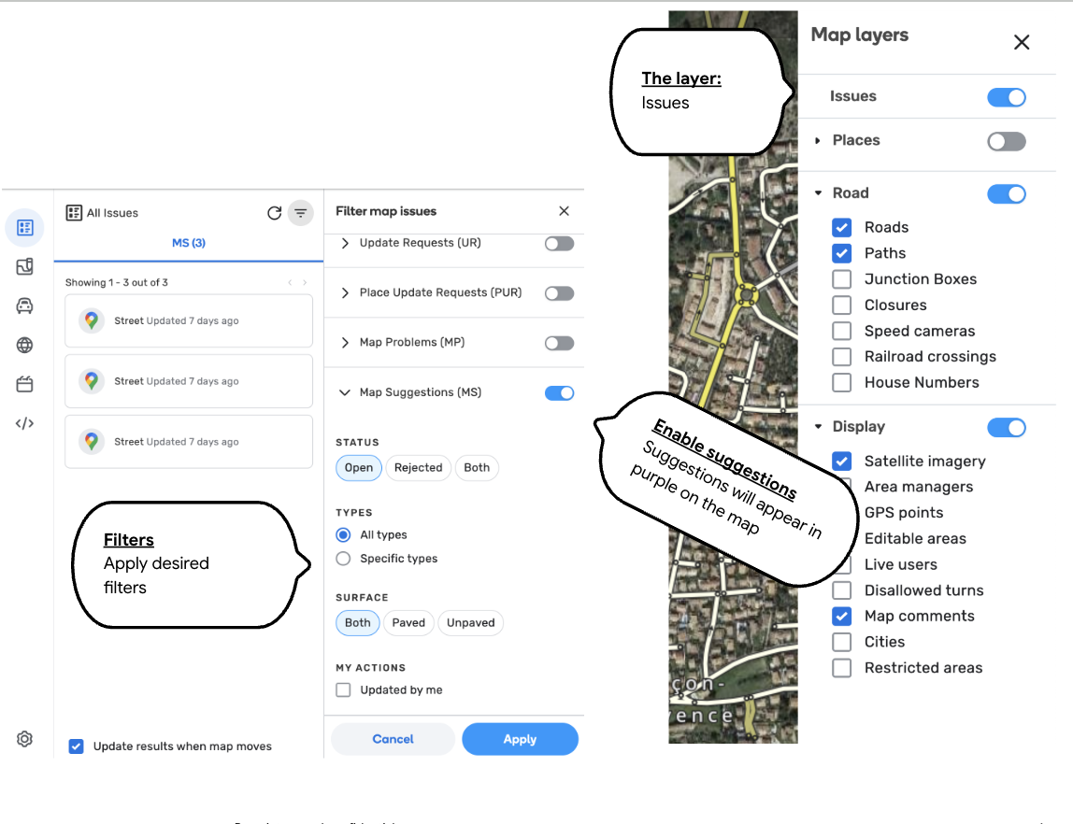Collapse the Map Suggestions (MS) section
The image size is (1073, 824).
tap(345, 393)
